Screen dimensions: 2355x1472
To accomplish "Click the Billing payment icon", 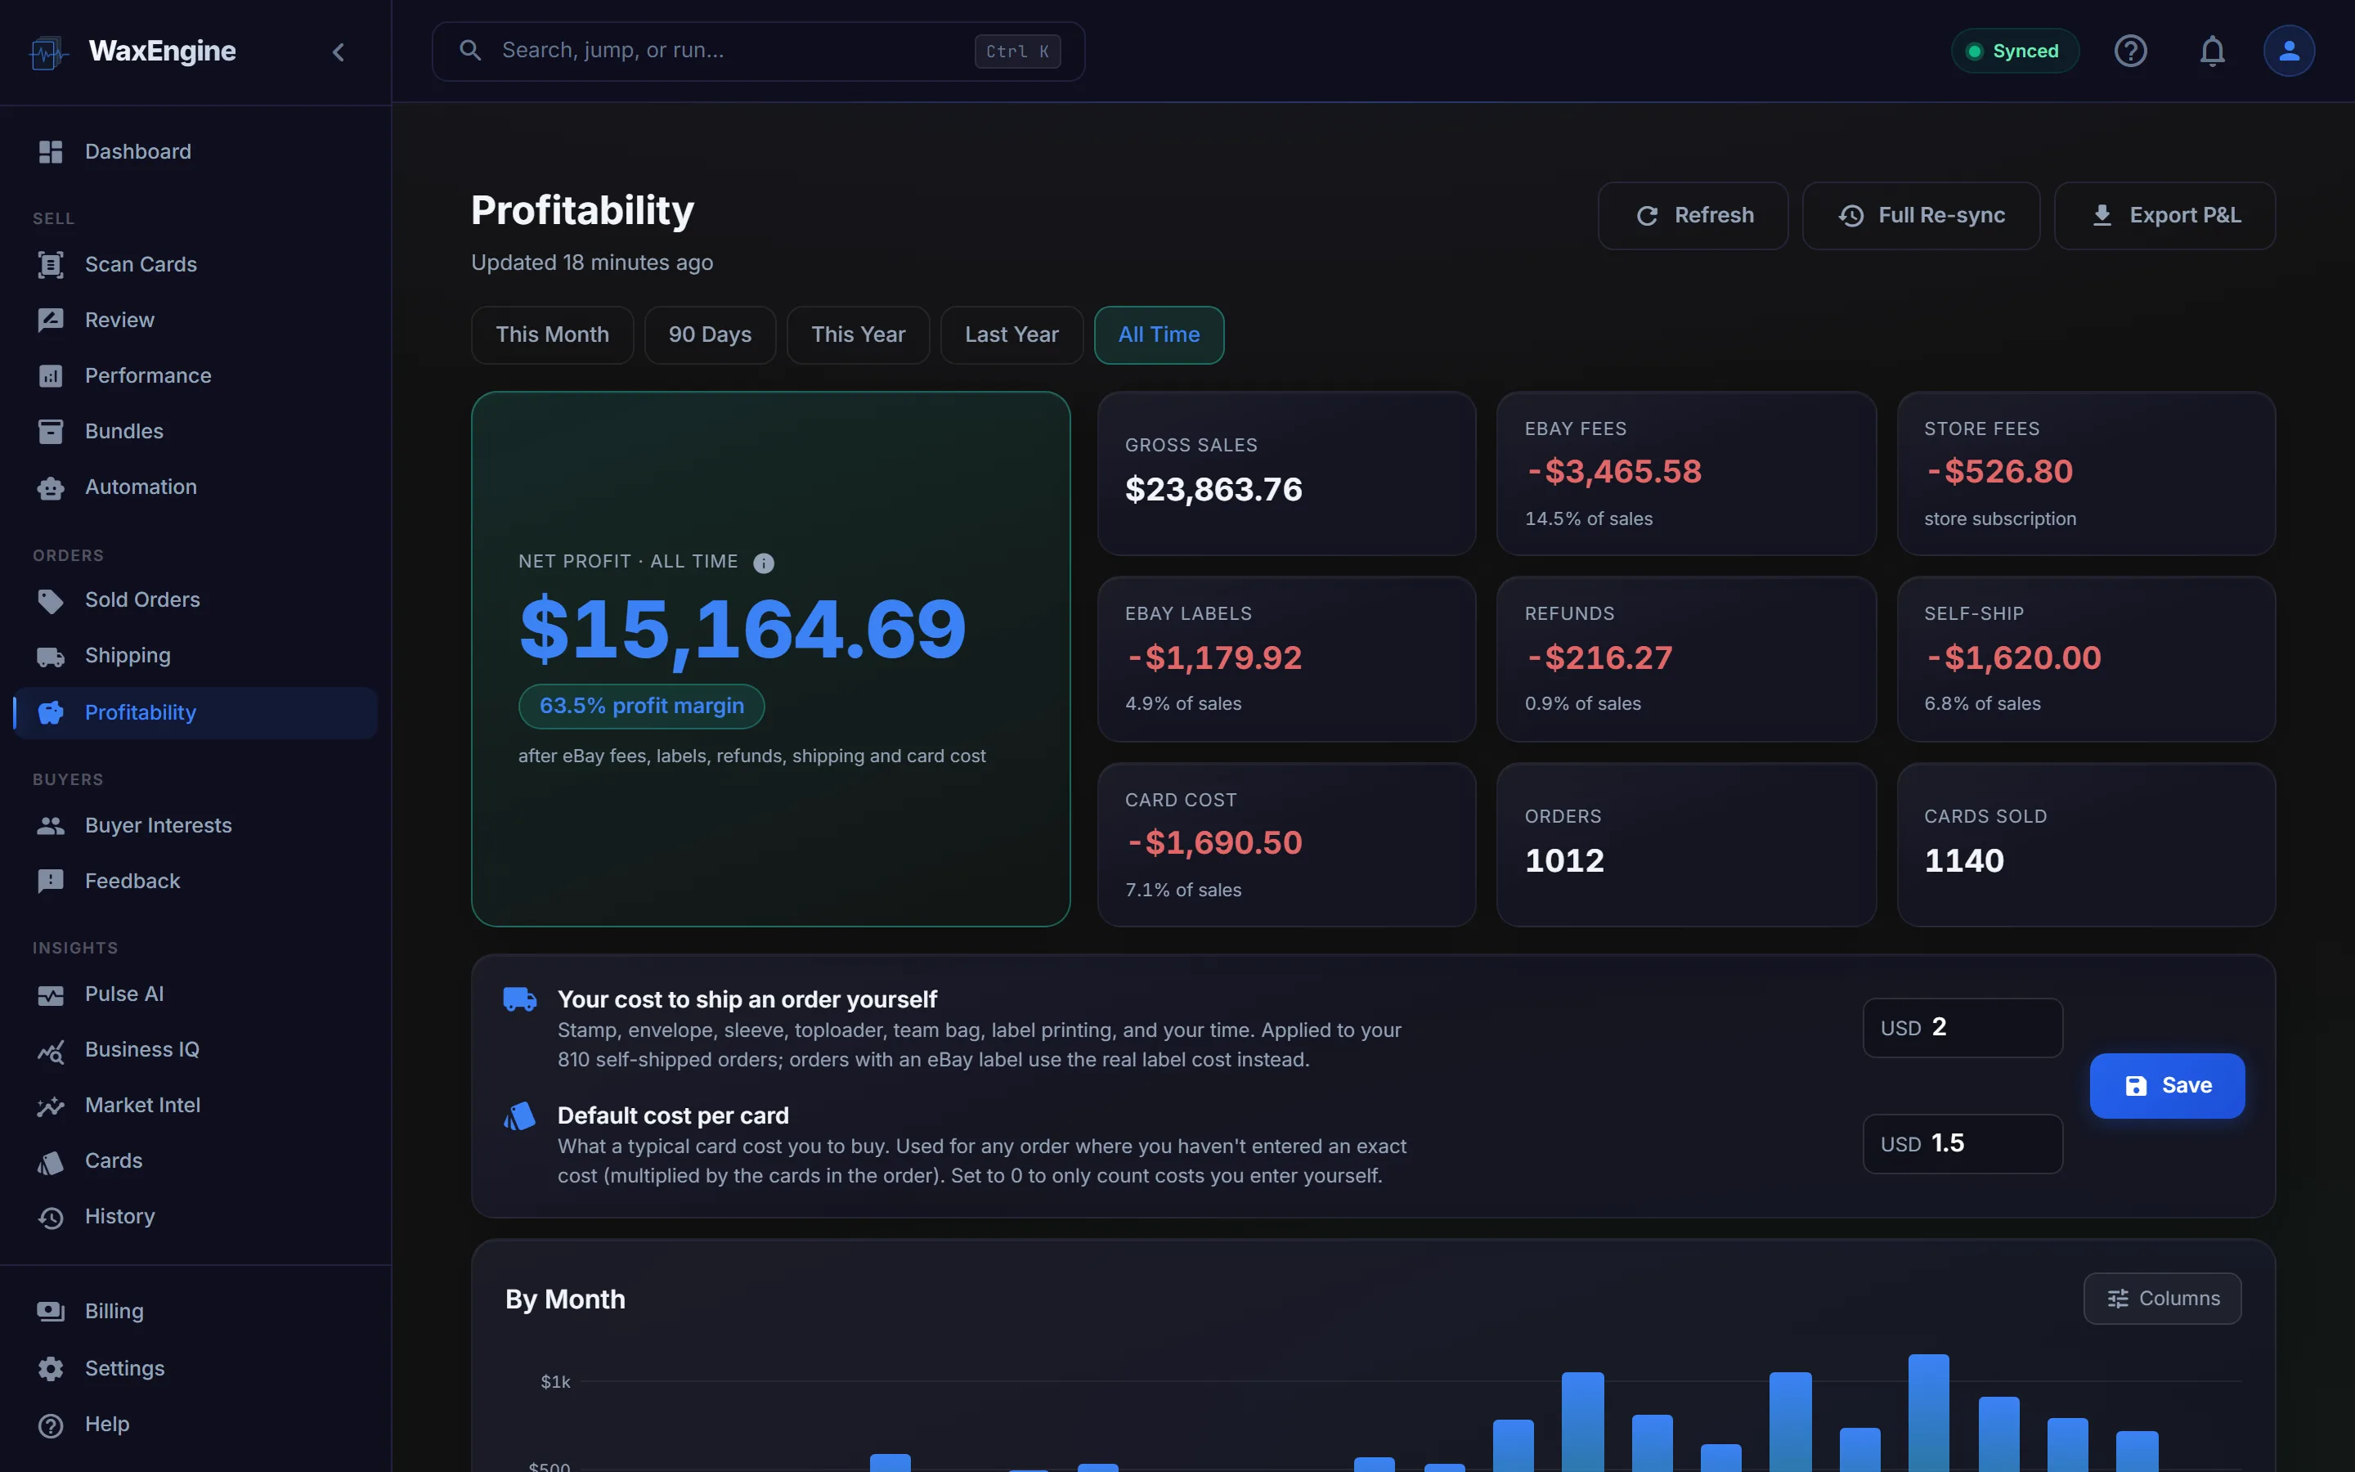I will coord(50,1312).
